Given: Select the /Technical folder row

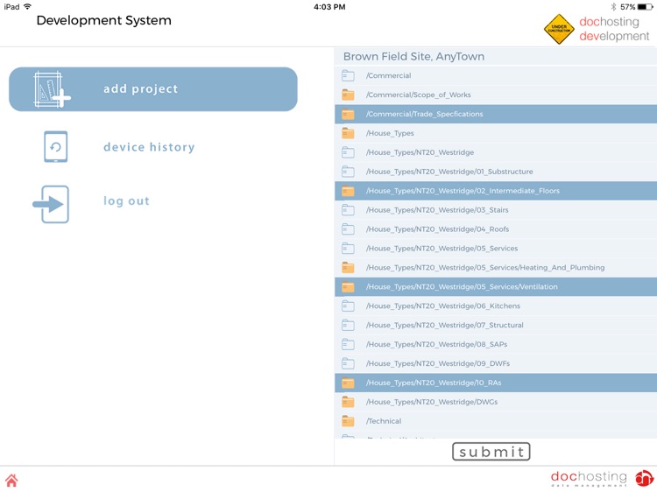Looking at the screenshot, I should pos(496,421).
